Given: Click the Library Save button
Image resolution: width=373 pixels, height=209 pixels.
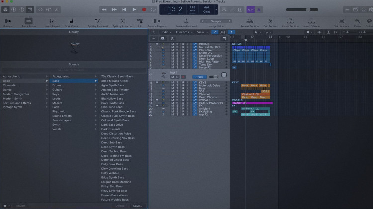Looking at the screenshot, I should tap(137, 206).
